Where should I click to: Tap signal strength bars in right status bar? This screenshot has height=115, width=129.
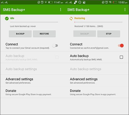click(x=69, y=2)
